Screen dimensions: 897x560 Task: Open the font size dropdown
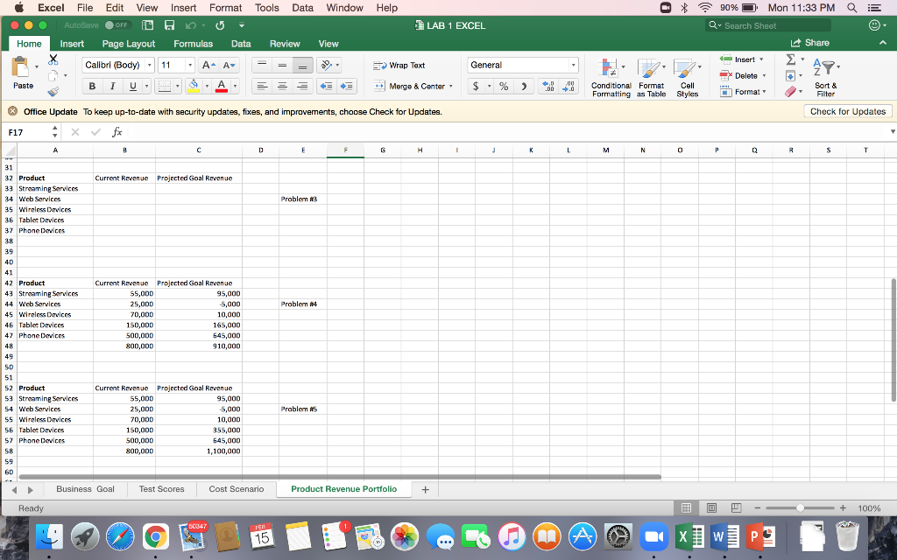pyautogui.click(x=190, y=65)
